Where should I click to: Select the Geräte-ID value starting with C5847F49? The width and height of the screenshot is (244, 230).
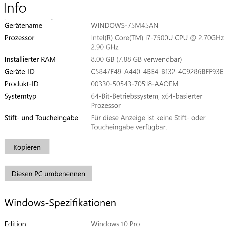157,72
